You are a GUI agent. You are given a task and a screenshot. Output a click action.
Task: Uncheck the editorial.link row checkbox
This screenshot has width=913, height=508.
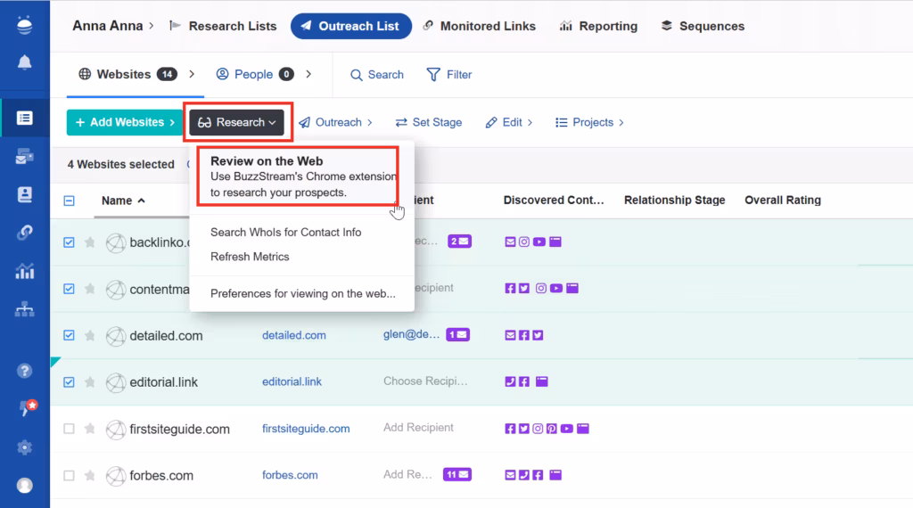69,381
